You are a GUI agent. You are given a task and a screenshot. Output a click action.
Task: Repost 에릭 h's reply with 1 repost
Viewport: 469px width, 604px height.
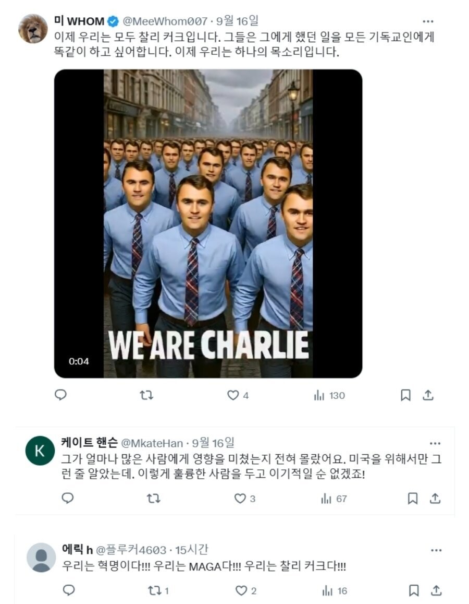click(x=158, y=590)
